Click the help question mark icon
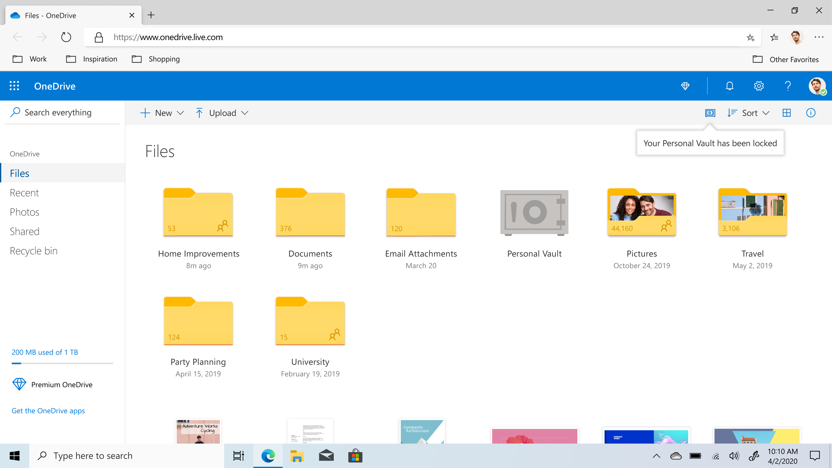This screenshot has width=832, height=468. (788, 86)
